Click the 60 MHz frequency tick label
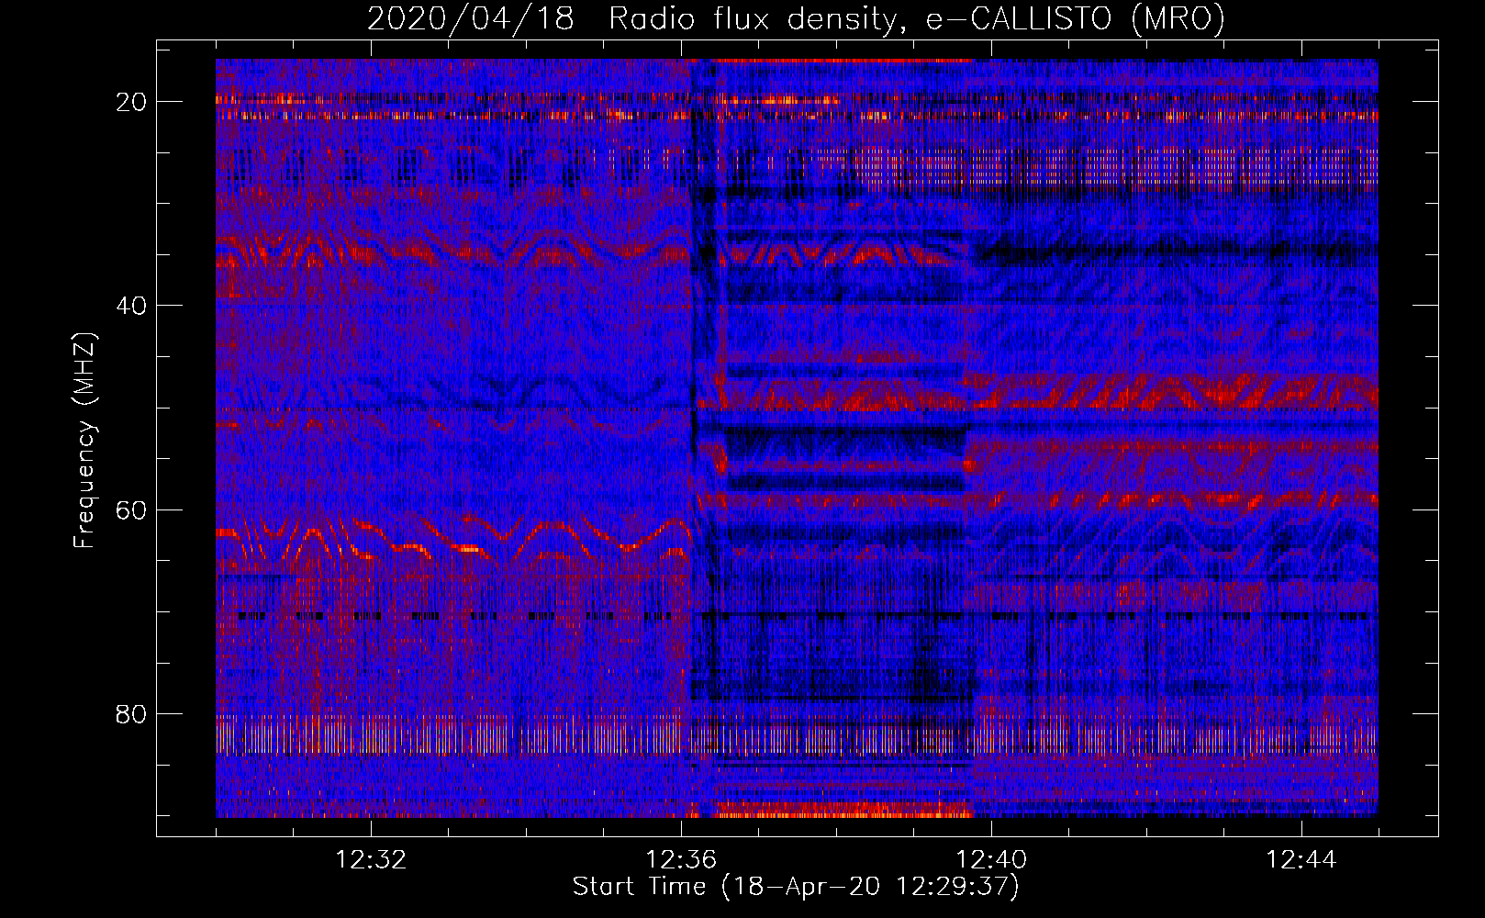1485x918 pixels. pyautogui.click(x=131, y=509)
